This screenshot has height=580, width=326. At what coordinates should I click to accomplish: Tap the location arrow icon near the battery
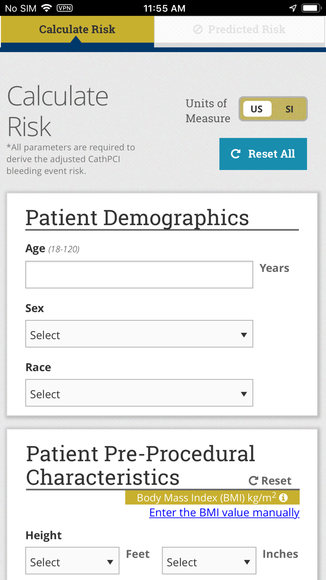(292, 7)
